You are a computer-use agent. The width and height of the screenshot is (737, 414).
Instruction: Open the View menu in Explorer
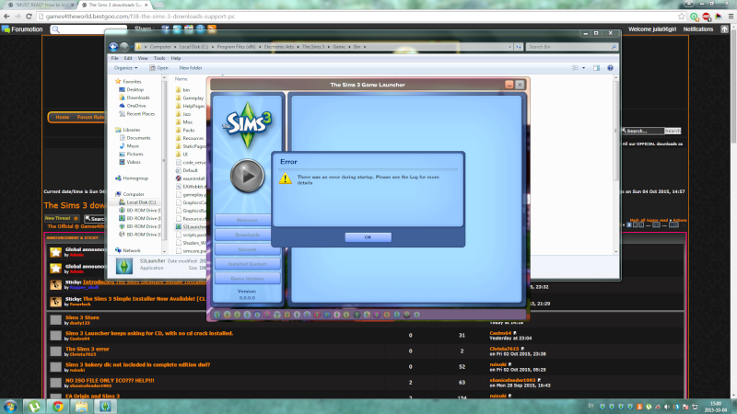pyautogui.click(x=143, y=58)
